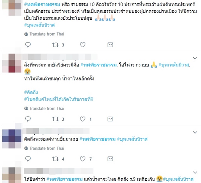Reply to the first tweet about ราชธรรม 10
201x183 pixels.
click(28, 45)
